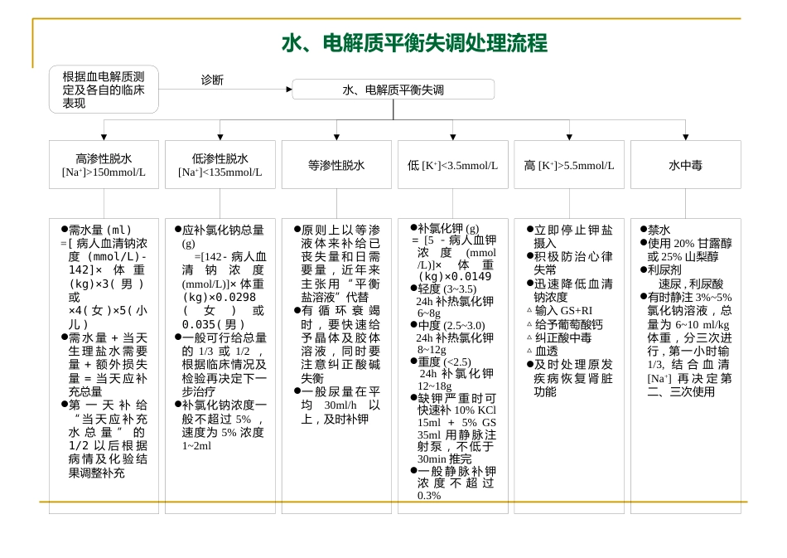Image resolution: width=787 pixels, height=558 pixels.
Task: Click the bullet 一般尿量在平均30ml/h以上
Action: [x=337, y=405]
